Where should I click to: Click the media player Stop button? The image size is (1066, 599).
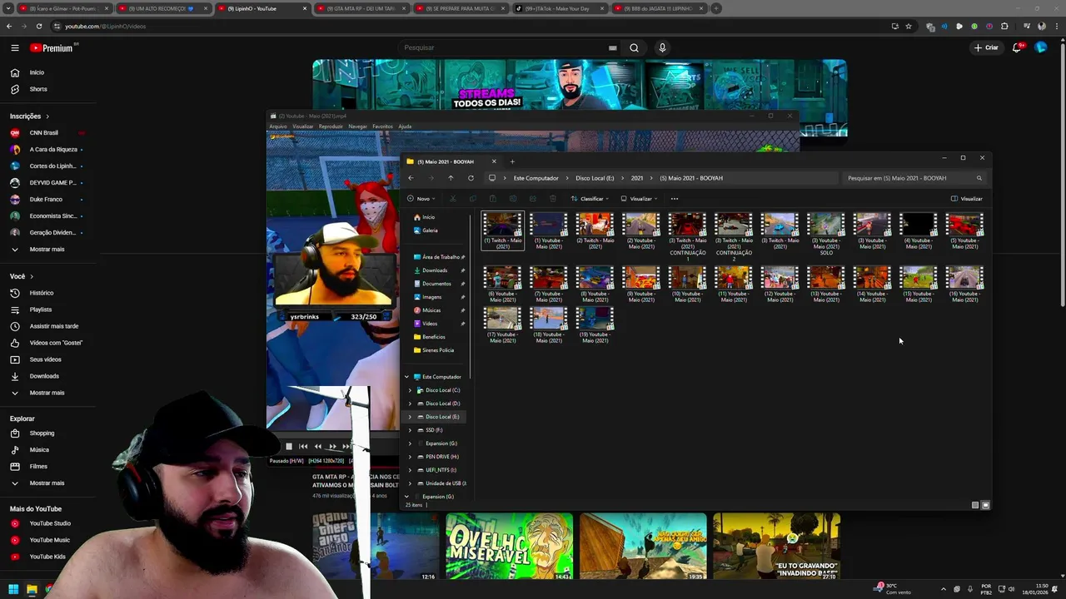289,447
